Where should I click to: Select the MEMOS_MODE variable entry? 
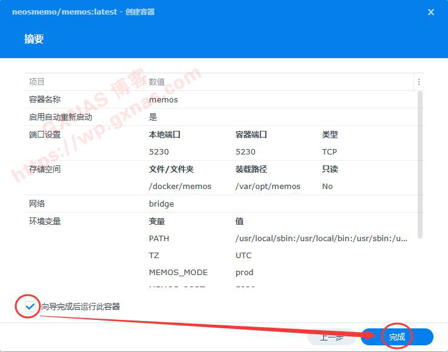pos(178,273)
